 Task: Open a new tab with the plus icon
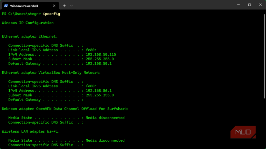pos(64,6)
